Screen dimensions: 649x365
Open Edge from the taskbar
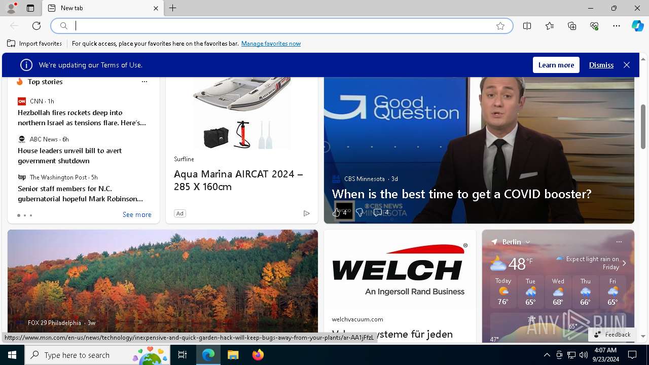coord(208,355)
